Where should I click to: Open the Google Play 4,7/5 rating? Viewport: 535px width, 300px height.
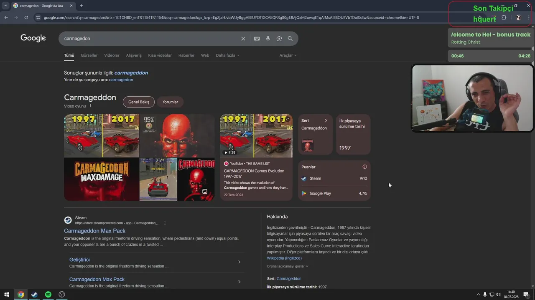[334, 193]
